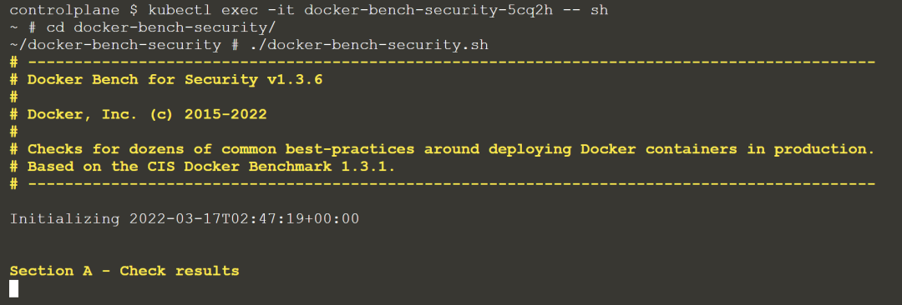This screenshot has width=902, height=305.
Task: Click the '-it' flag in the kubectl command
Action: [x=281, y=10]
